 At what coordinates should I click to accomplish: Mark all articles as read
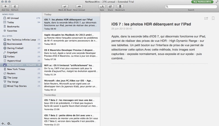pyautogui.click(x=65, y=6)
